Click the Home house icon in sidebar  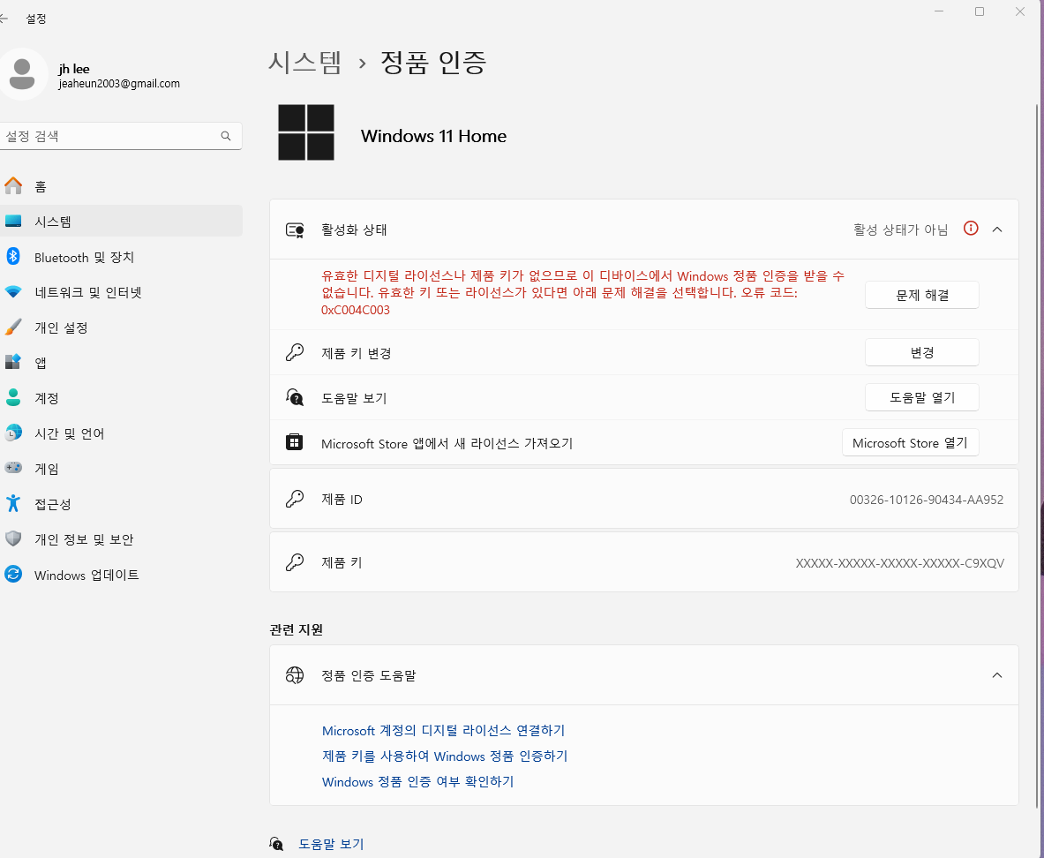tap(13, 186)
